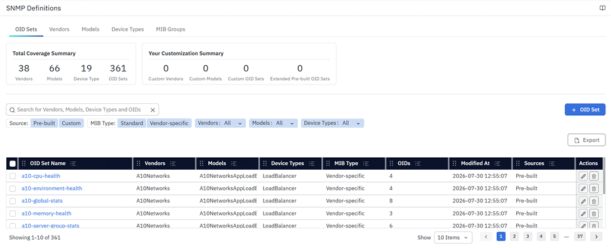Go to page 4 of results
The height and width of the screenshot is (248, 611).
(541, 236)
